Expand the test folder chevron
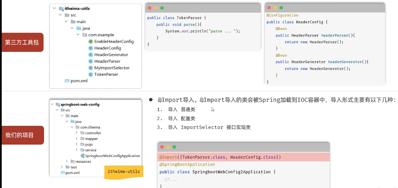This screenshot has width=398, height=188. pos(62,167)
